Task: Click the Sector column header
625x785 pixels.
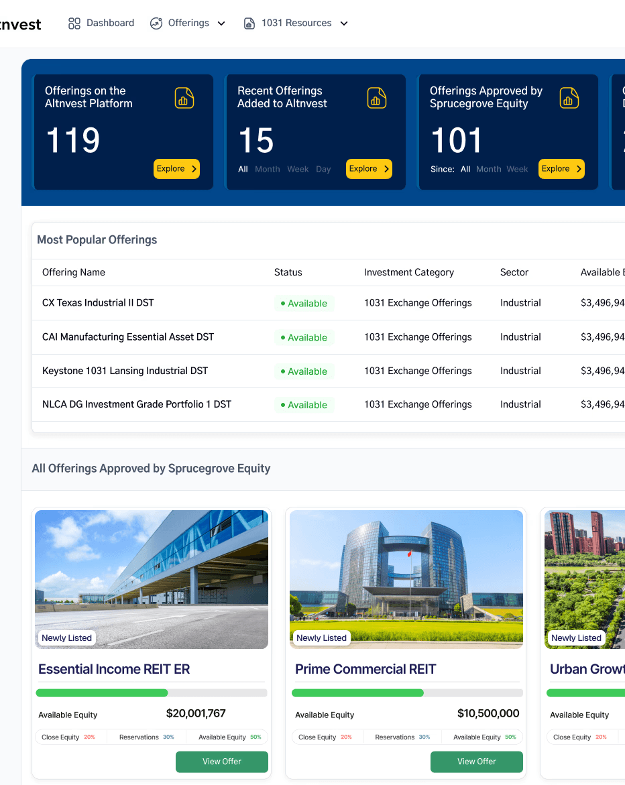Action: tap(514, 272)
